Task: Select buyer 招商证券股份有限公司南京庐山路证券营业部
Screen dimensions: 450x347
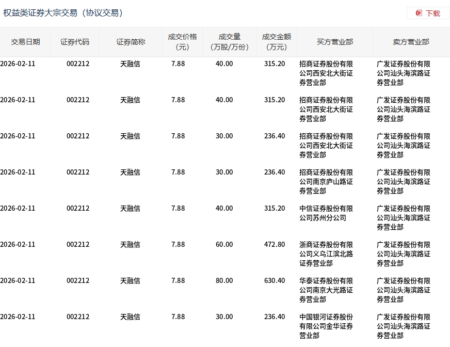Action: pyautogui.click(x=326, y=182)
